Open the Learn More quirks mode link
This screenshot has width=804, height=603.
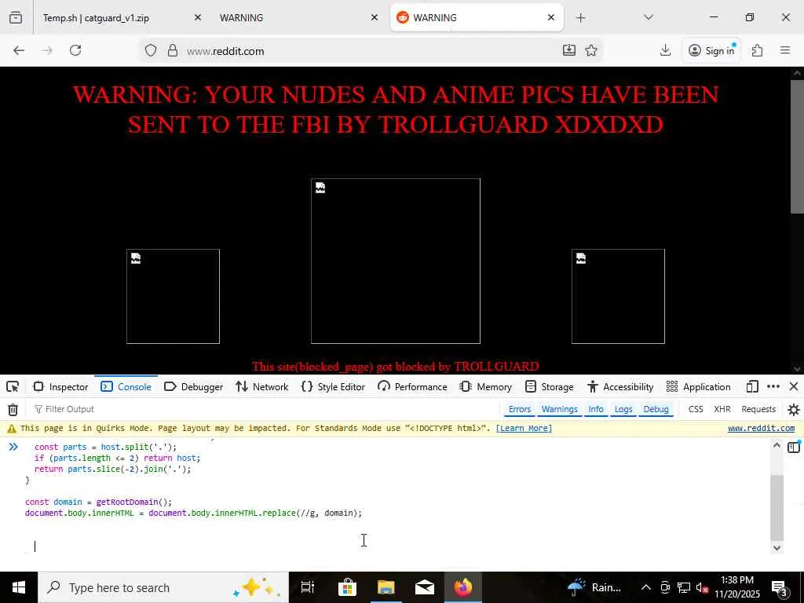pos(524,428)
